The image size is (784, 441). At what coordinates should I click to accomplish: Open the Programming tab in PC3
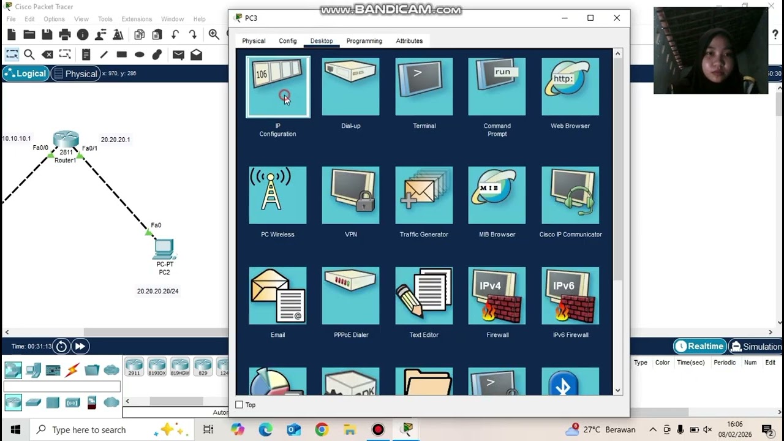click(x=364, y=41)
